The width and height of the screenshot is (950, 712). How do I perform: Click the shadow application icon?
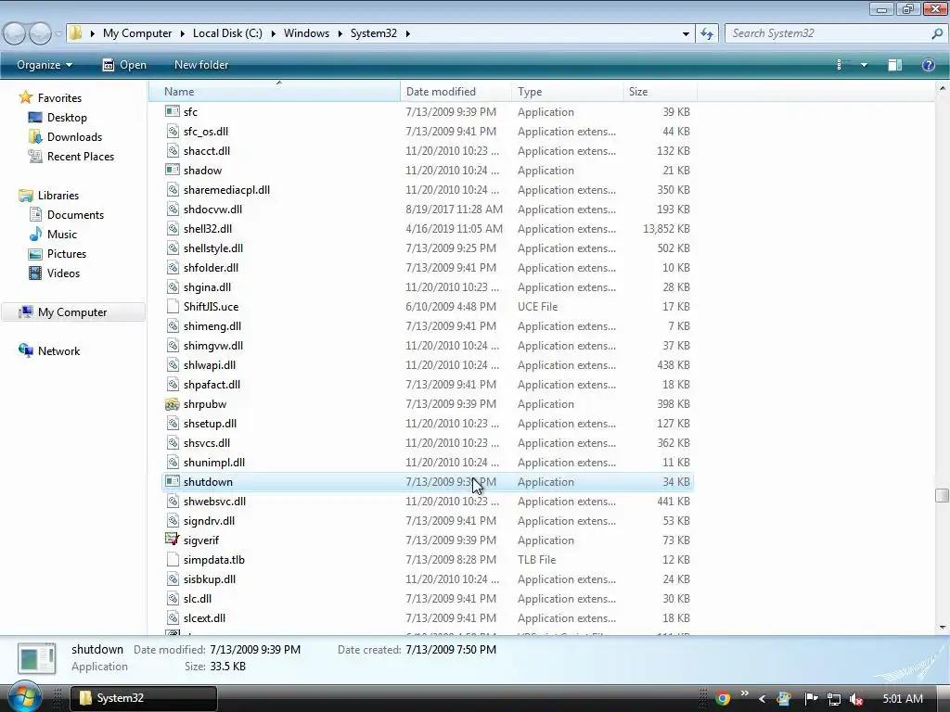[173, 171]
